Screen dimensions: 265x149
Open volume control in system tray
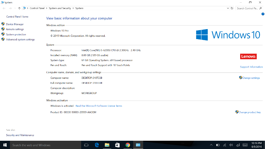[x=231, y=145]
